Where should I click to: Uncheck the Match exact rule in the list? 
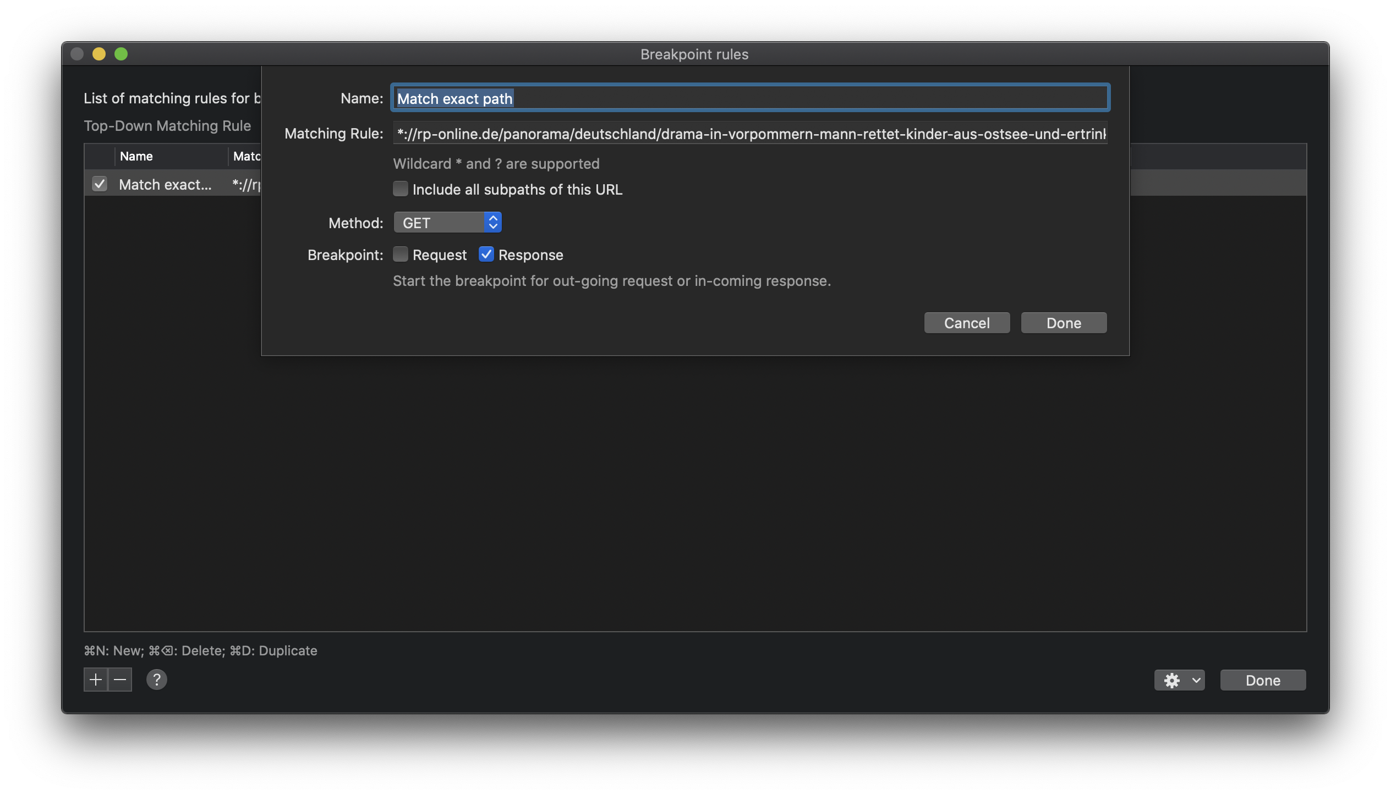coord(100,184)
